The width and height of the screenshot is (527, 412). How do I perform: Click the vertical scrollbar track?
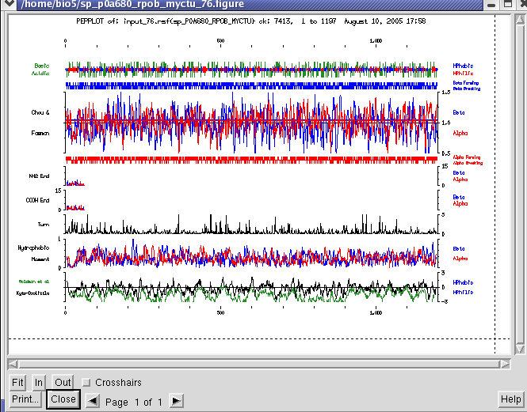tap(521, 182)
